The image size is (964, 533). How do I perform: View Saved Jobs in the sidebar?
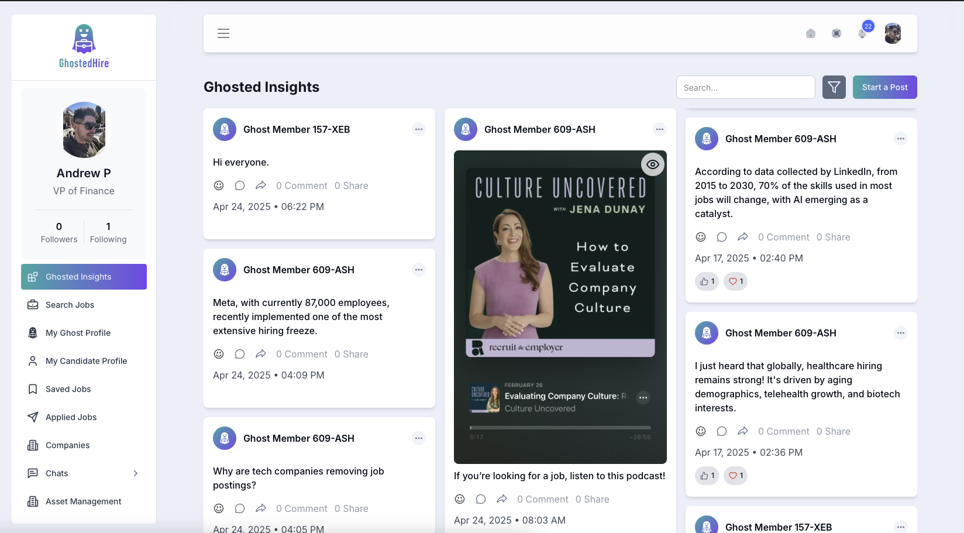(x=84, y=389)
